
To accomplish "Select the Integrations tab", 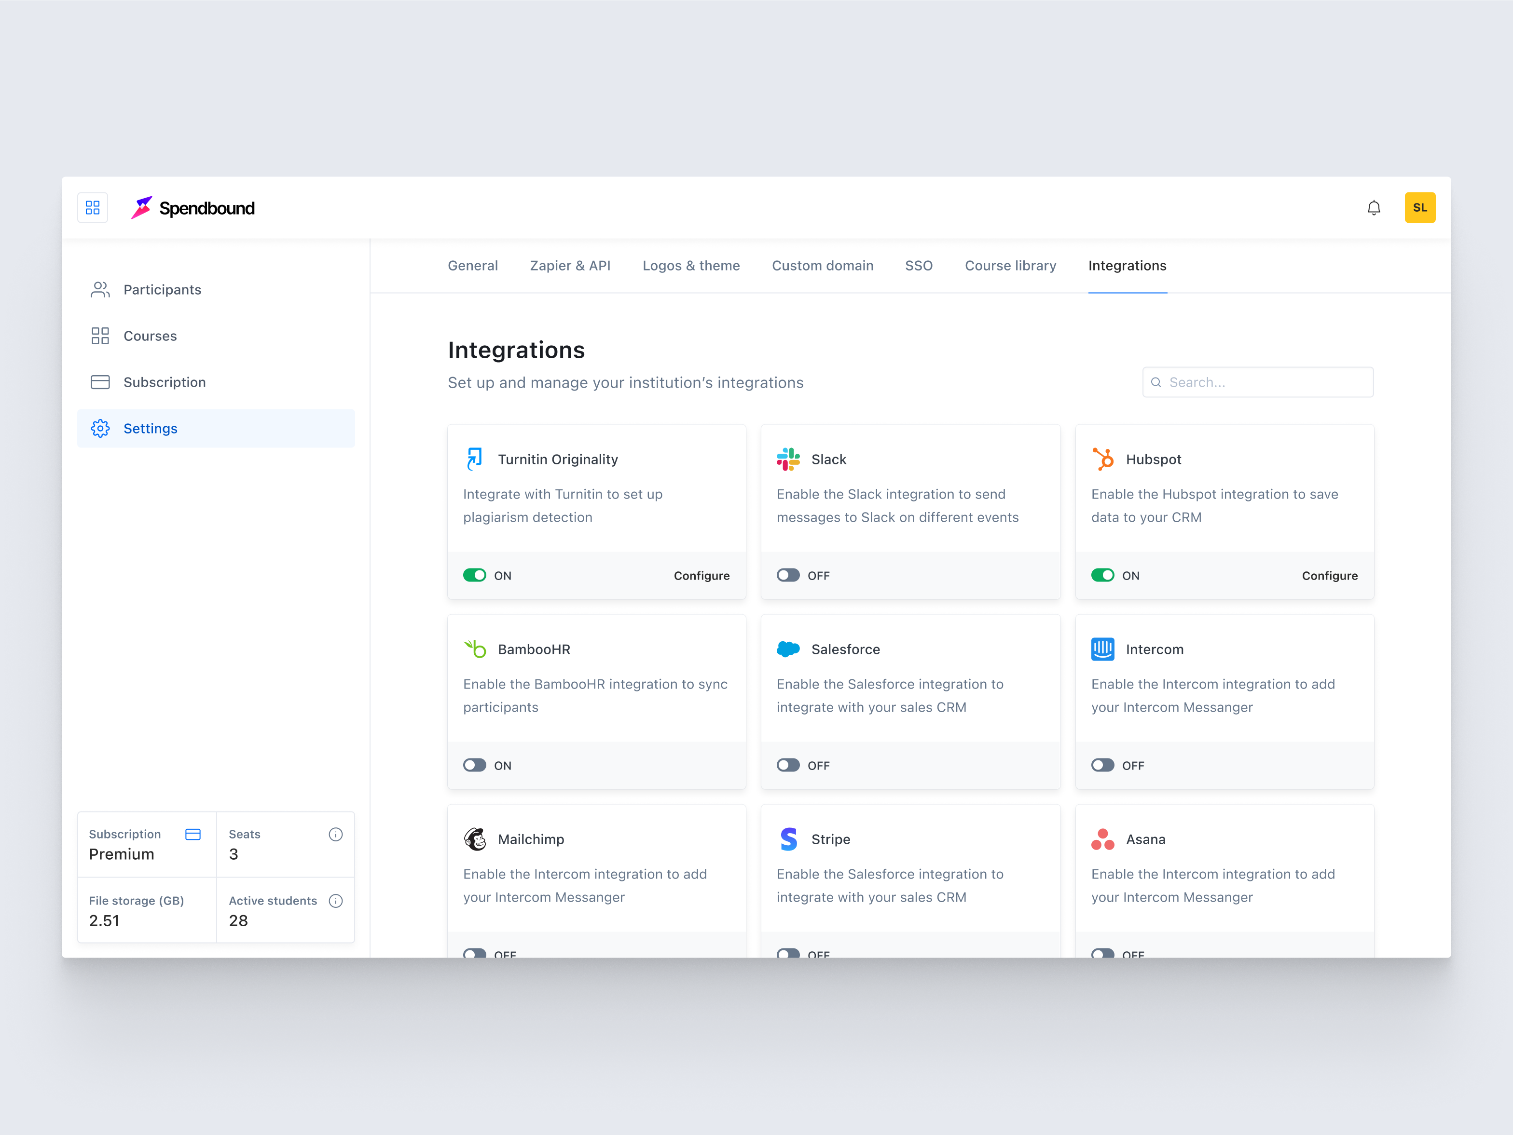I will pos(1127,266).
